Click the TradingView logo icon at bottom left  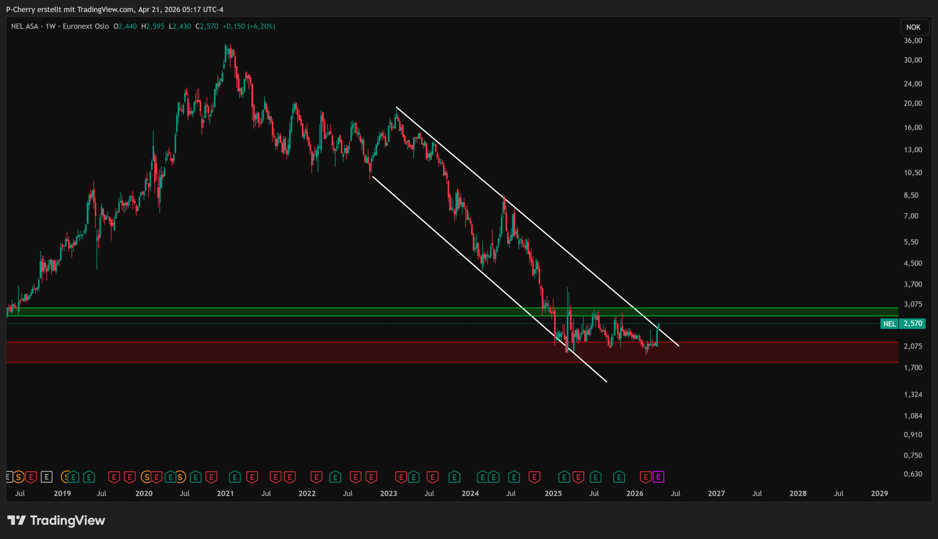[x=16, y=520]
